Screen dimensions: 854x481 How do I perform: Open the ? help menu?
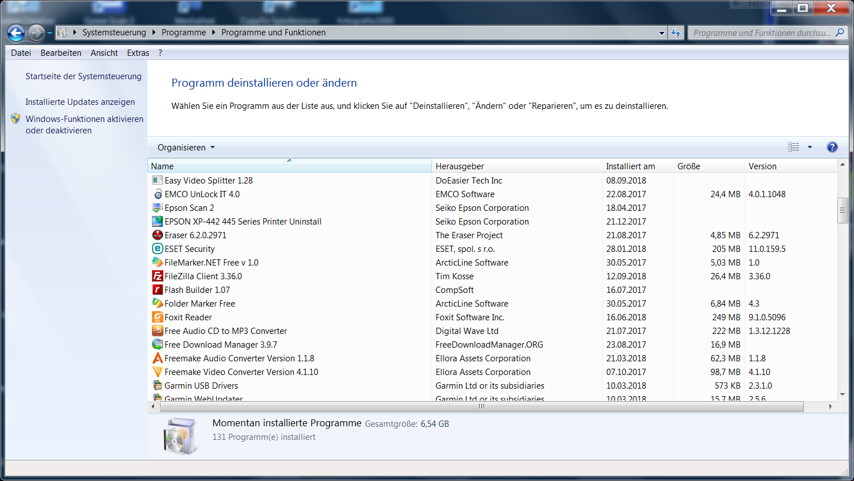click(x=160, y=53)
